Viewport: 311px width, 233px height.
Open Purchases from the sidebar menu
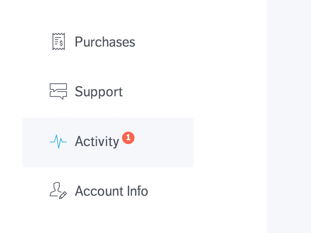click(105, 42)
